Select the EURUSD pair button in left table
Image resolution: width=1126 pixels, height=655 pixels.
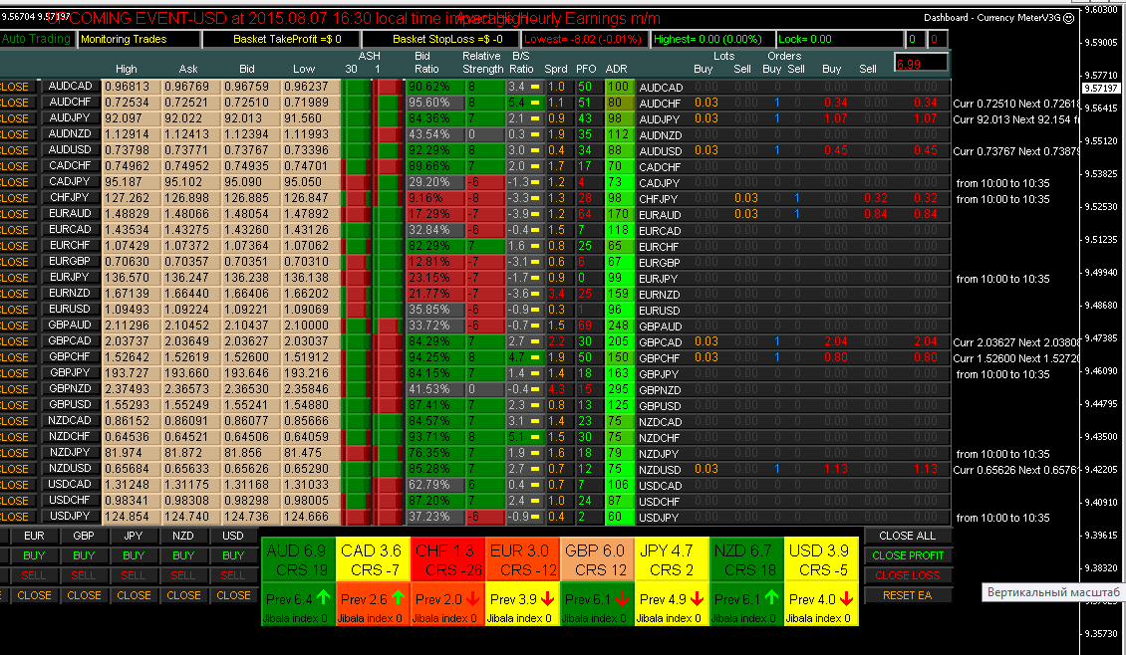click(71, 309)
